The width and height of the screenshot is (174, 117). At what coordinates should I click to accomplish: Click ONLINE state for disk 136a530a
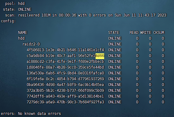click(x=115, y=73)
